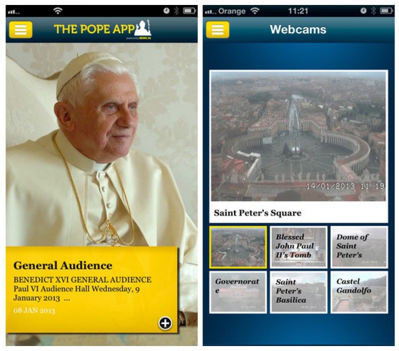Click the 08 JAN 2013 date text
The image size is (399, 351).
pos(34,310)
